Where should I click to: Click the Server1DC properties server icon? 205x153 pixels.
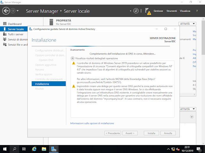[51, 22]
